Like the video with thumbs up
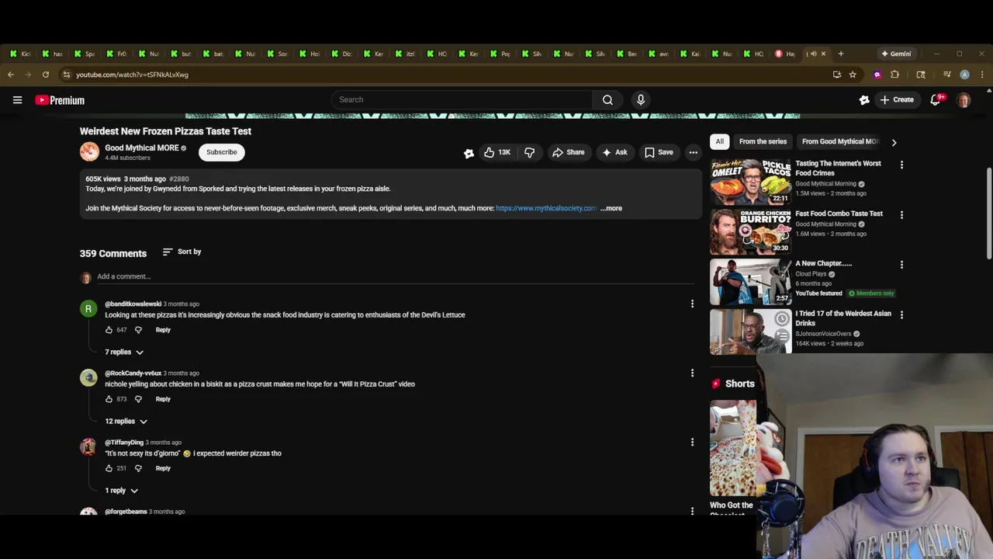 pos(496,152)
